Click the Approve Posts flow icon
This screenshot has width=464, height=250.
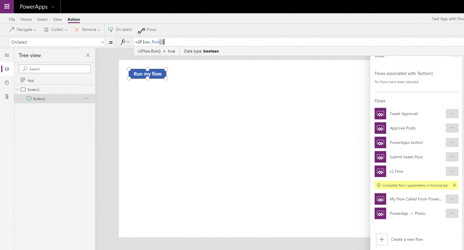380,128
